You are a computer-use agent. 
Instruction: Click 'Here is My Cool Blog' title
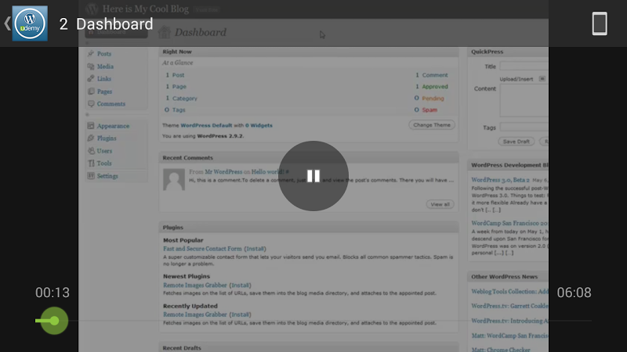coord(146,9)
